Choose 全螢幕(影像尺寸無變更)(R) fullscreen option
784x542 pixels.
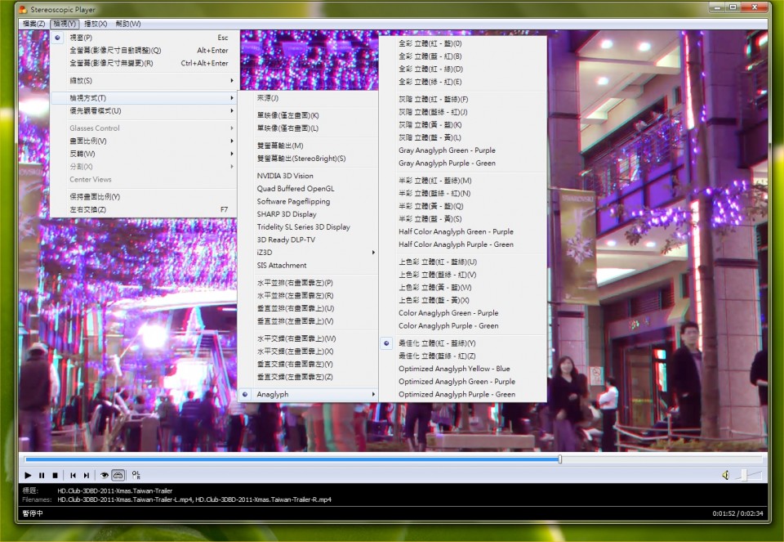tap(144, 64)
